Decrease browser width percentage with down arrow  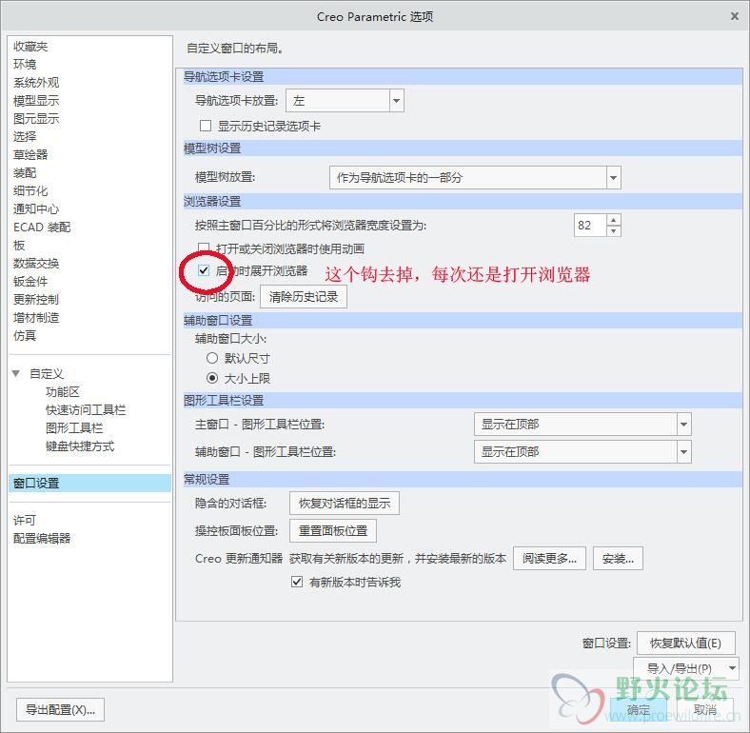click(614, 231)
